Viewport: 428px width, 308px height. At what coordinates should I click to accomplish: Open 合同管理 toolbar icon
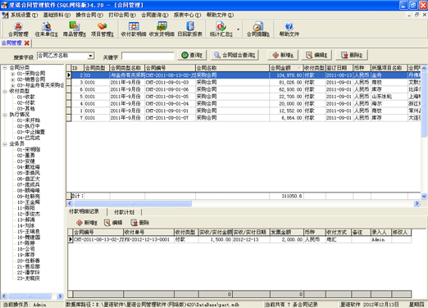tap(18, 29)
